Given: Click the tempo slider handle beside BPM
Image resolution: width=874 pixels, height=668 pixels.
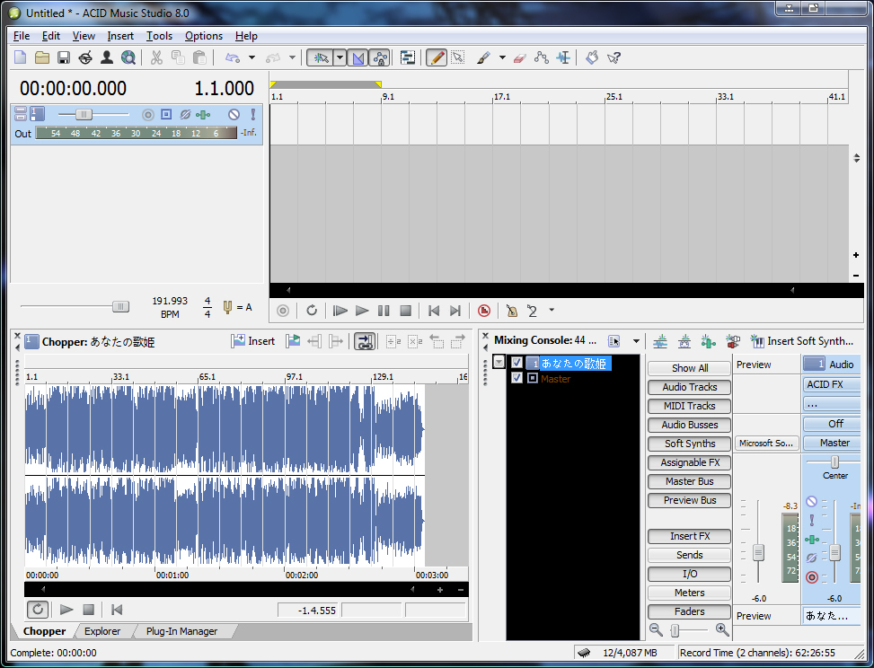Looking at the screenshot, I should 120,306.
